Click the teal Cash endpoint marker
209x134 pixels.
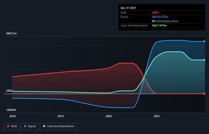(205, 60)
